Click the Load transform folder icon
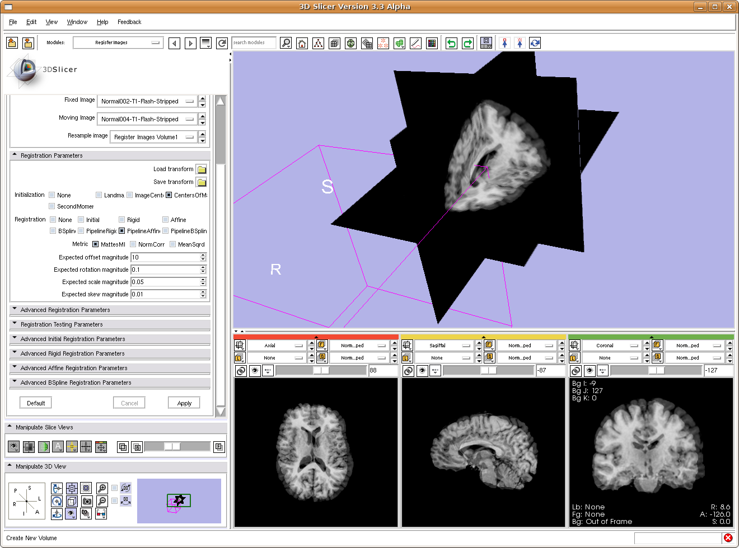The width and height of the screenshot is (739, 548). pos(202,169)
